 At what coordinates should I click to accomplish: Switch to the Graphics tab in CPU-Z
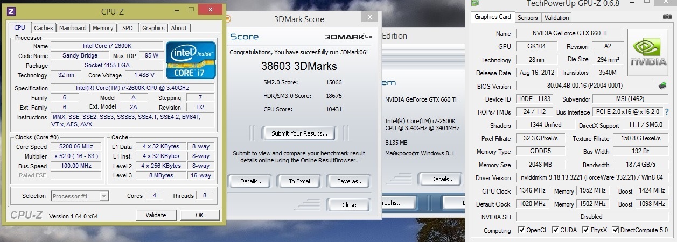click(x=153, y=28)
